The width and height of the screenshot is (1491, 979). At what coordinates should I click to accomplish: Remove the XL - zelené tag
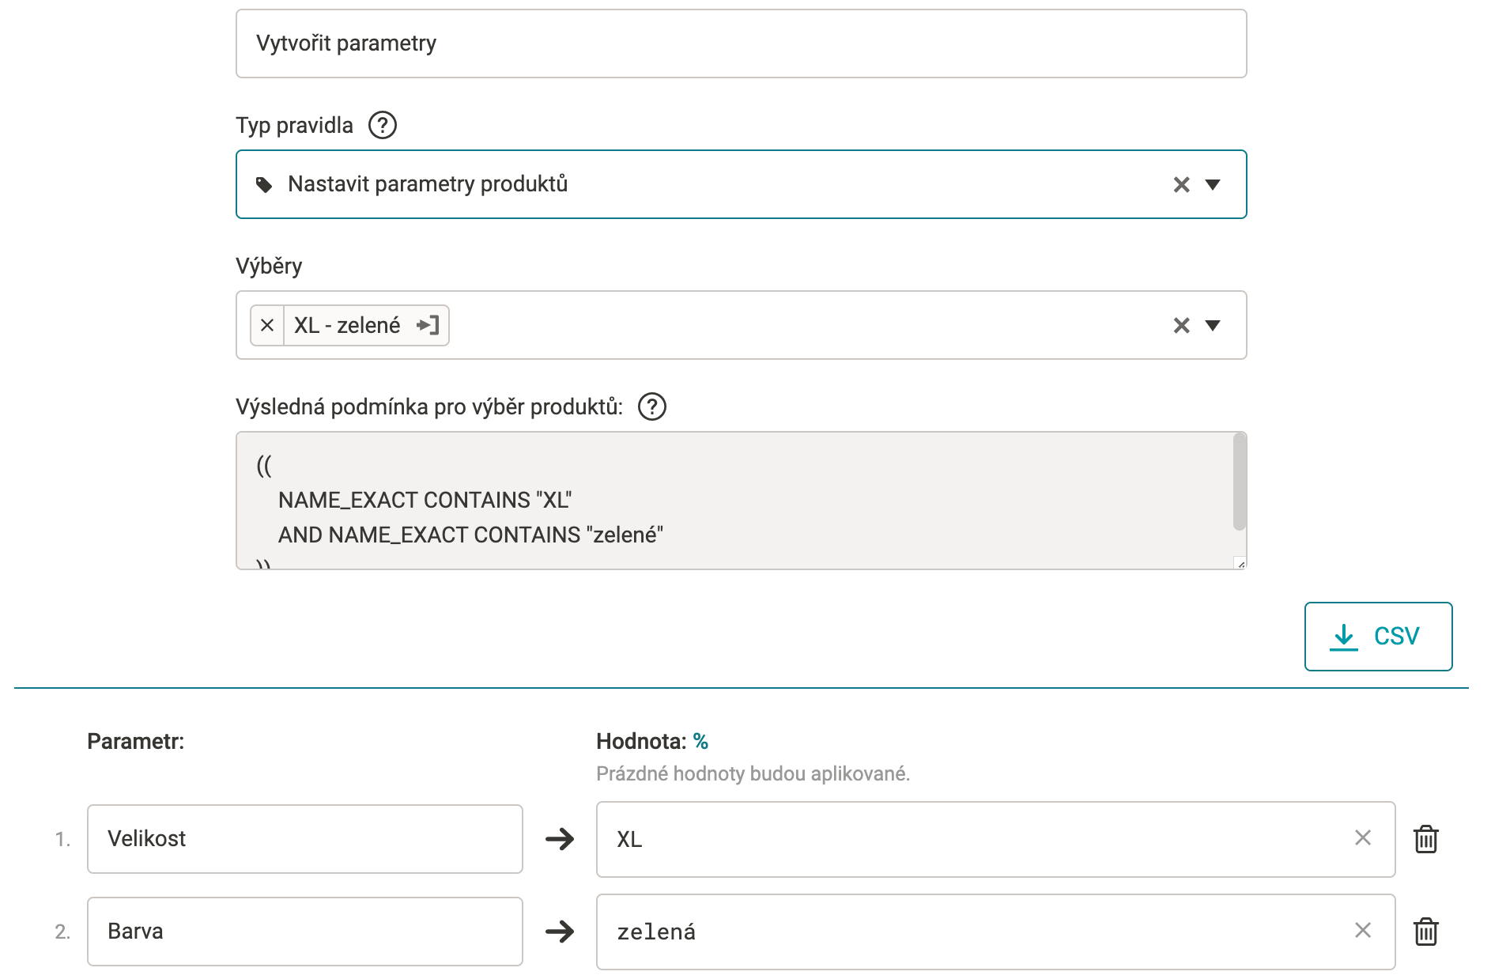pos(267,325)
